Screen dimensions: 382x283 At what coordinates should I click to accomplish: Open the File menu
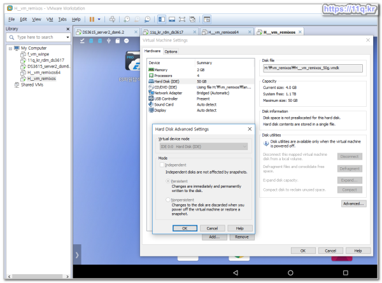point(11,19)
